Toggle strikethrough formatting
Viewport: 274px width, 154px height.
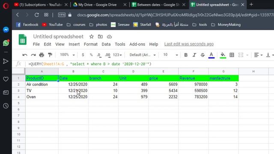(x=203, y=55)
